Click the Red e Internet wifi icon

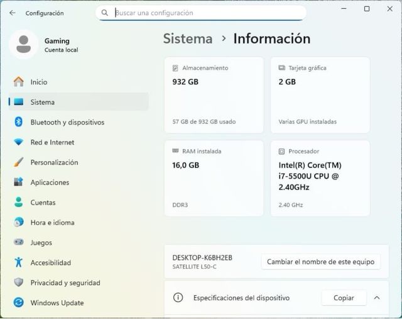tap(18, 142)
